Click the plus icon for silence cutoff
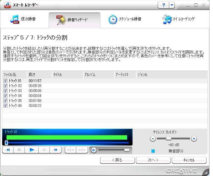Image resolution: width=213 pixels, height=176 pixels. (194, 139)
